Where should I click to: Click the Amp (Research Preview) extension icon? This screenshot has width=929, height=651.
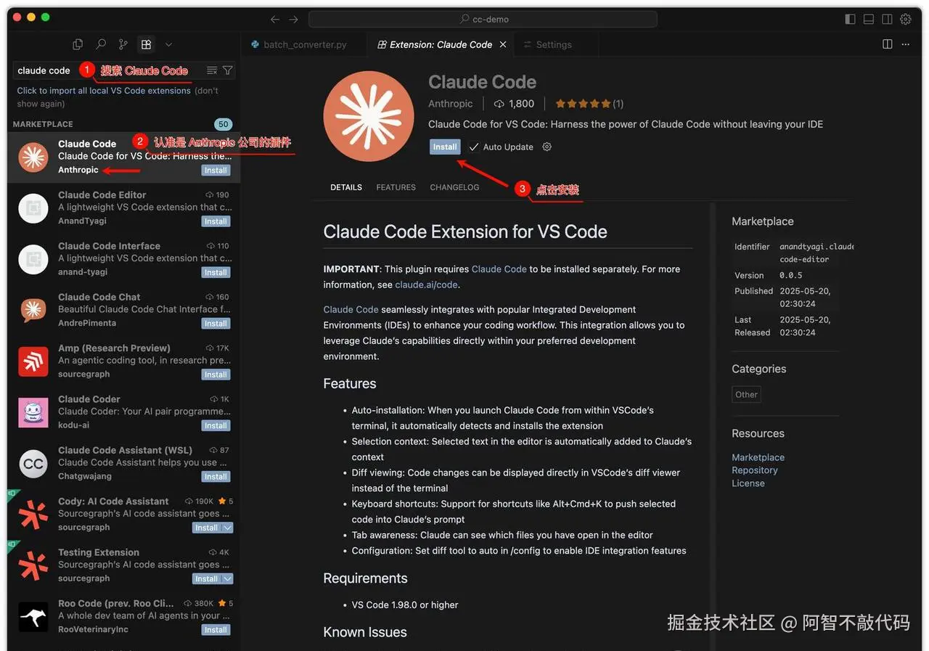[33, 361]
